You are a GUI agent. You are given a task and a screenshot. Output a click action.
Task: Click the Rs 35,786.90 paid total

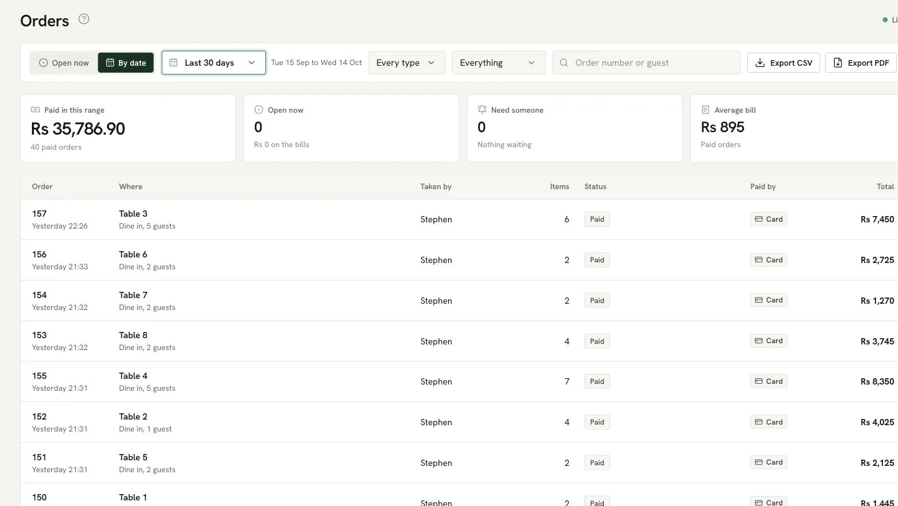78,128
